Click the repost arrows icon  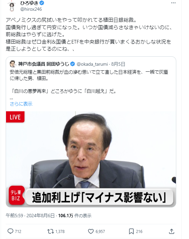(51, 231)
